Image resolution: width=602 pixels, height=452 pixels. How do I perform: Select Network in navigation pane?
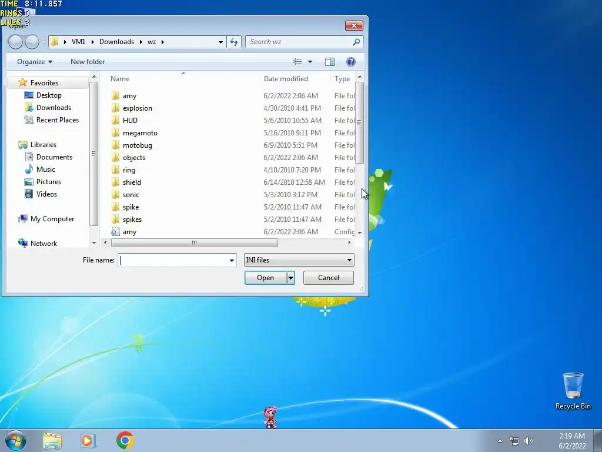(44, 243)
